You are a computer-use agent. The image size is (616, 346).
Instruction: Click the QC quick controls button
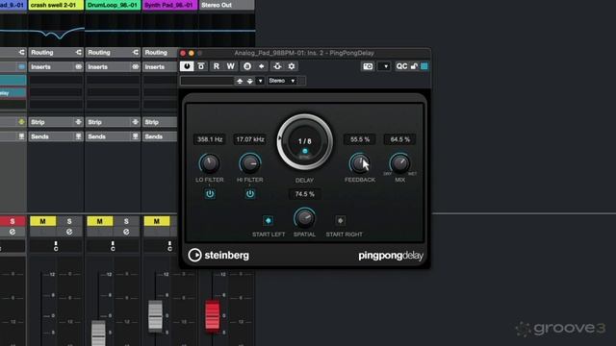click(x=401, y=66)
